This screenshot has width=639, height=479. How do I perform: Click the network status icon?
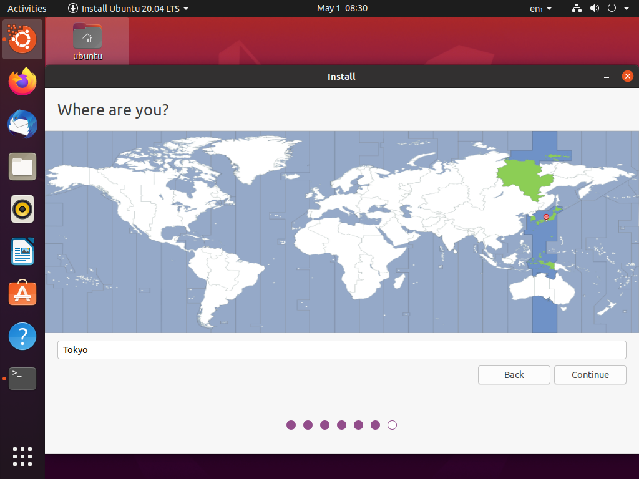[577, 8]
